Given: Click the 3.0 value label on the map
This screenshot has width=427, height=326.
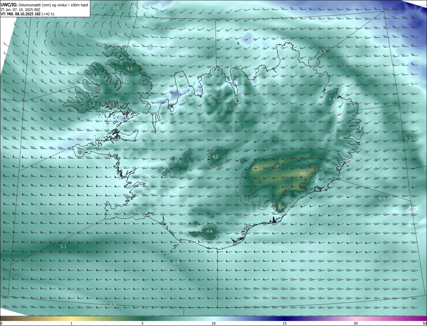Looking at the screenshot, I should click(x=303, y=174).
